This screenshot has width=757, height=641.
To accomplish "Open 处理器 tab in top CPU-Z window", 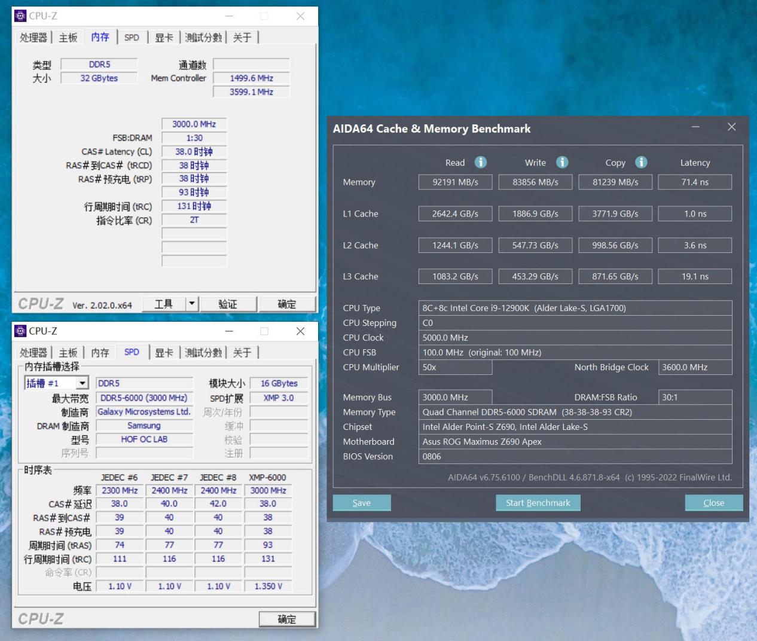I will click(x=33, y=38).
